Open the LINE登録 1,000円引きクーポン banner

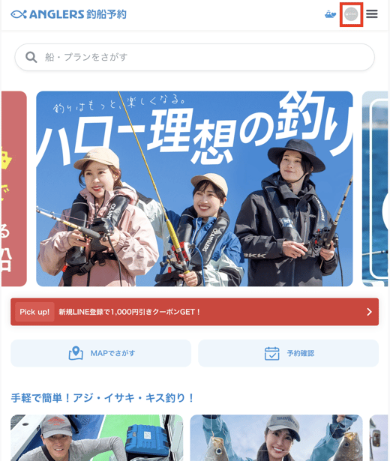[x=195, y=312]
